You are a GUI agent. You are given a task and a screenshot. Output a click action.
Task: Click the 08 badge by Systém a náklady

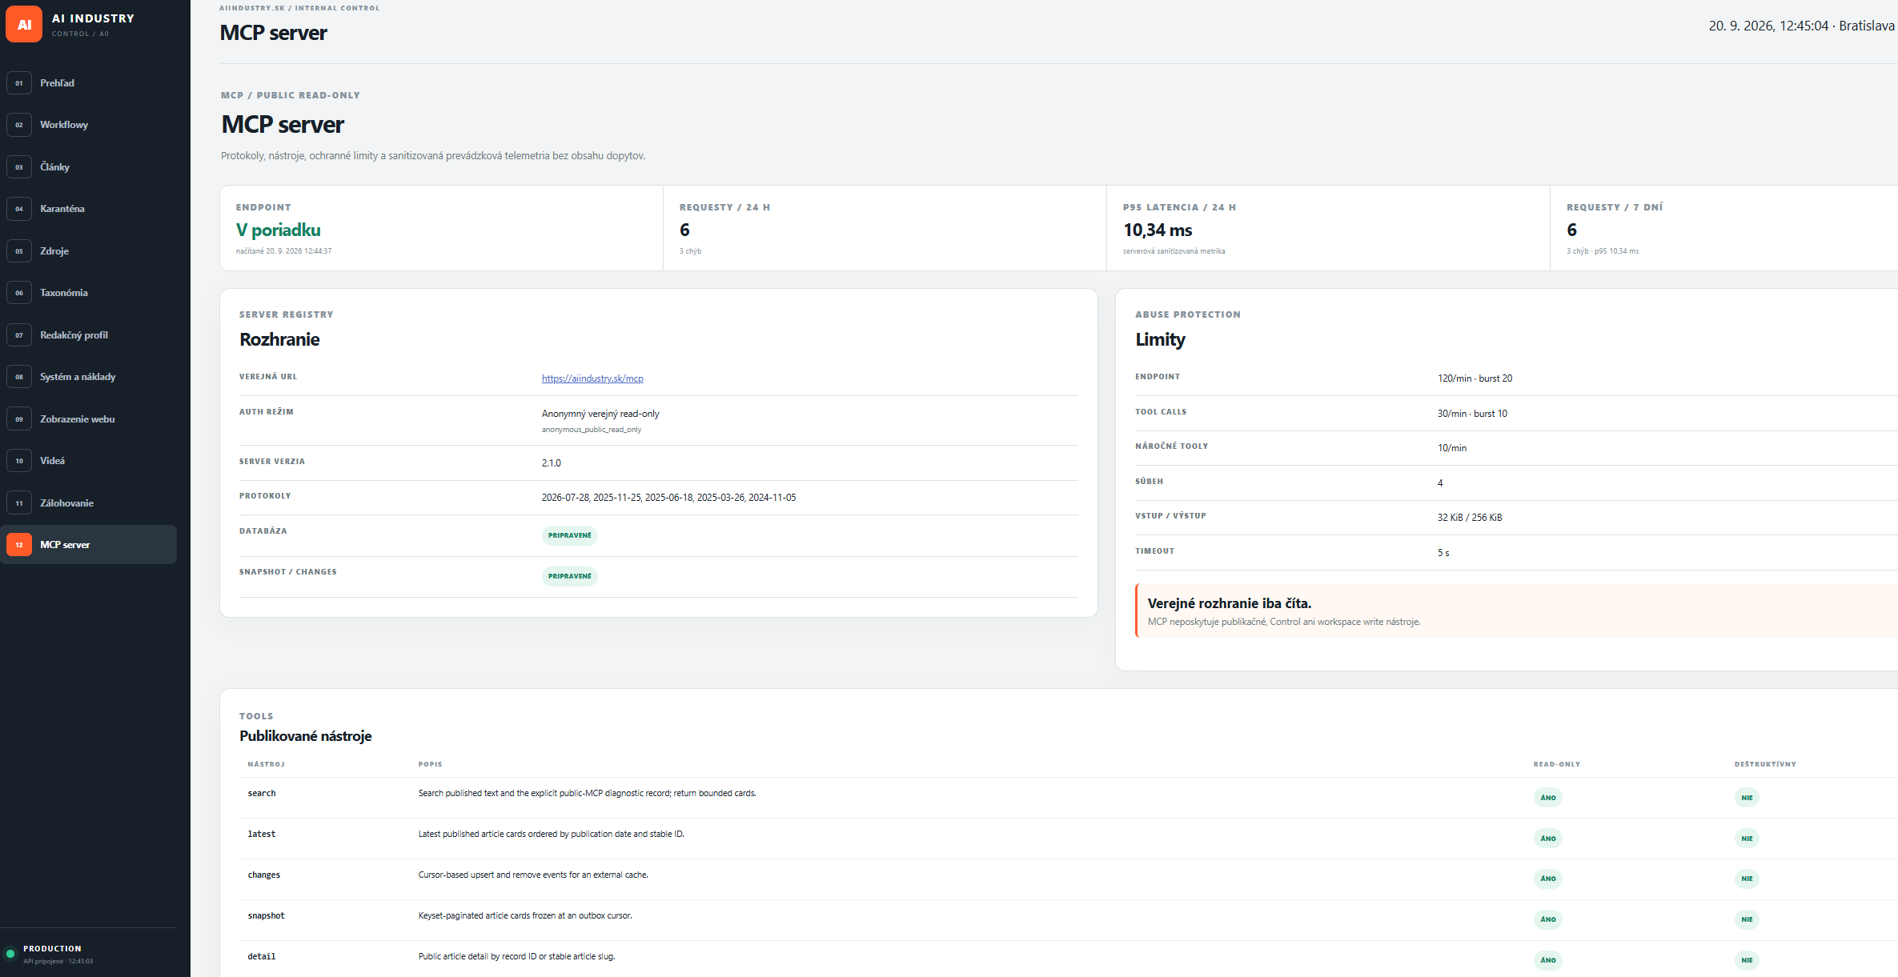tap(19, 377)
